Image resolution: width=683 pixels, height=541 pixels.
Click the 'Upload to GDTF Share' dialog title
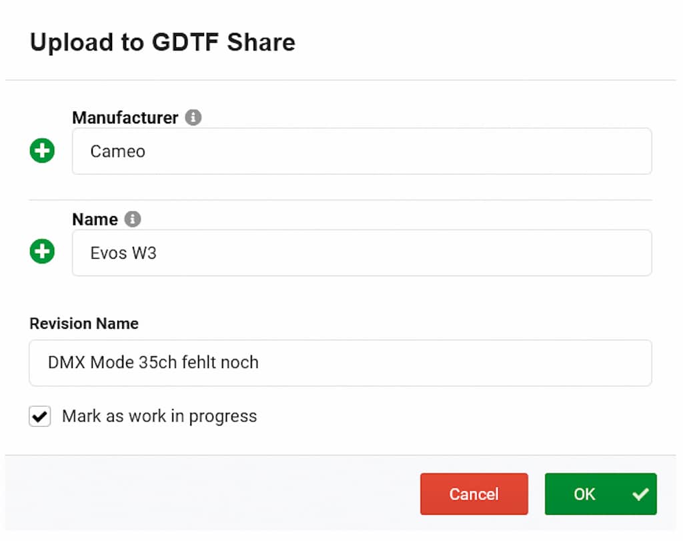[x=162, y=43]
